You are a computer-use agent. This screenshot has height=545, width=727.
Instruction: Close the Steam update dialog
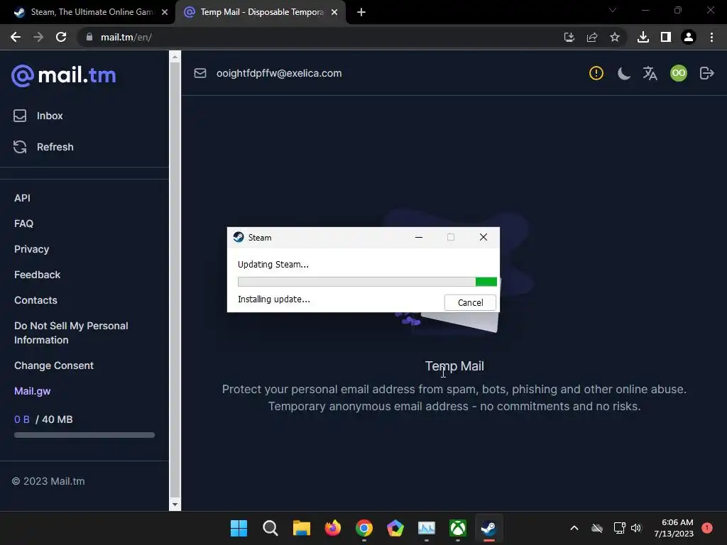coord(483,237)
